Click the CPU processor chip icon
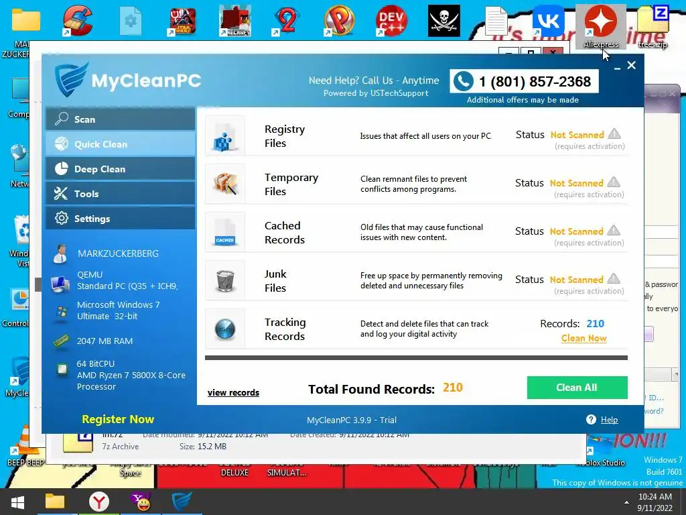This screenshot has width=686, height=515. point(62,369)
